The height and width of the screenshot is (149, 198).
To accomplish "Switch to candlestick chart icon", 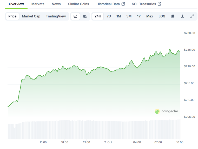I will pyautogui.click(x=85, y=16).
